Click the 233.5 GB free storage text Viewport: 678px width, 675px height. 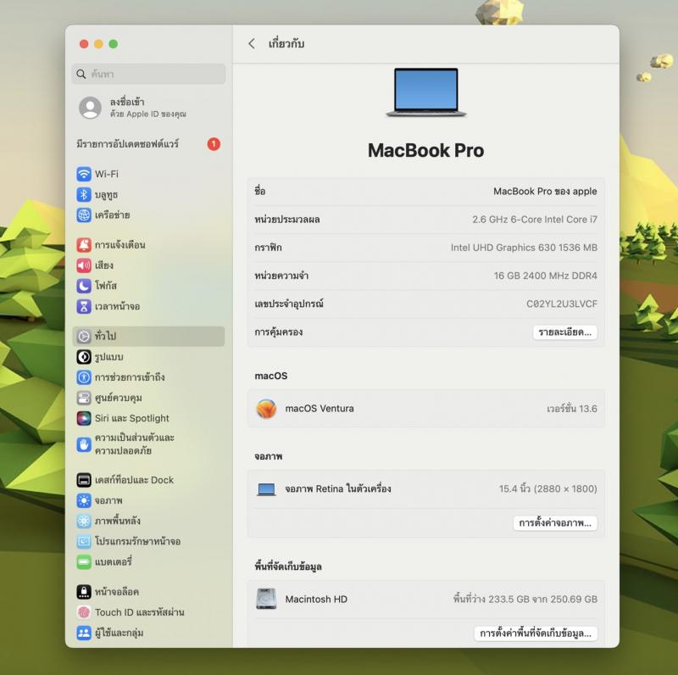click(x=525, y=599)
